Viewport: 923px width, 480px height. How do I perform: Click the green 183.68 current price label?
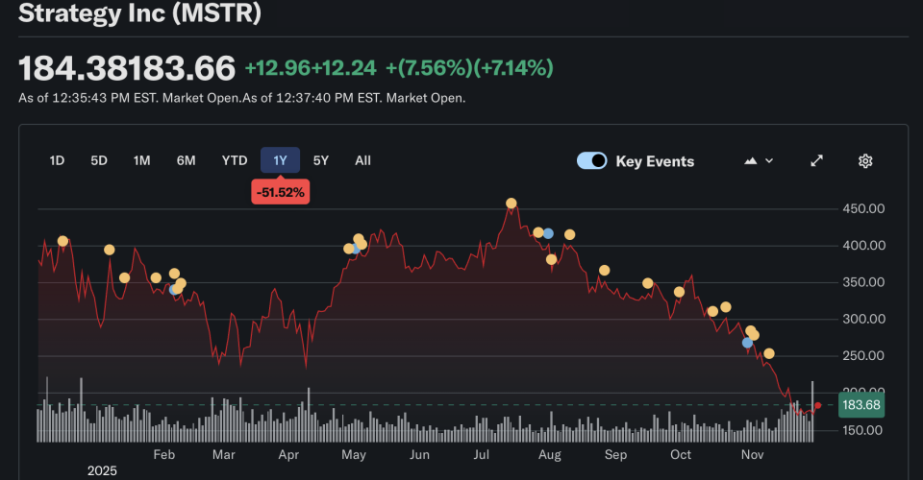[861, 405]
